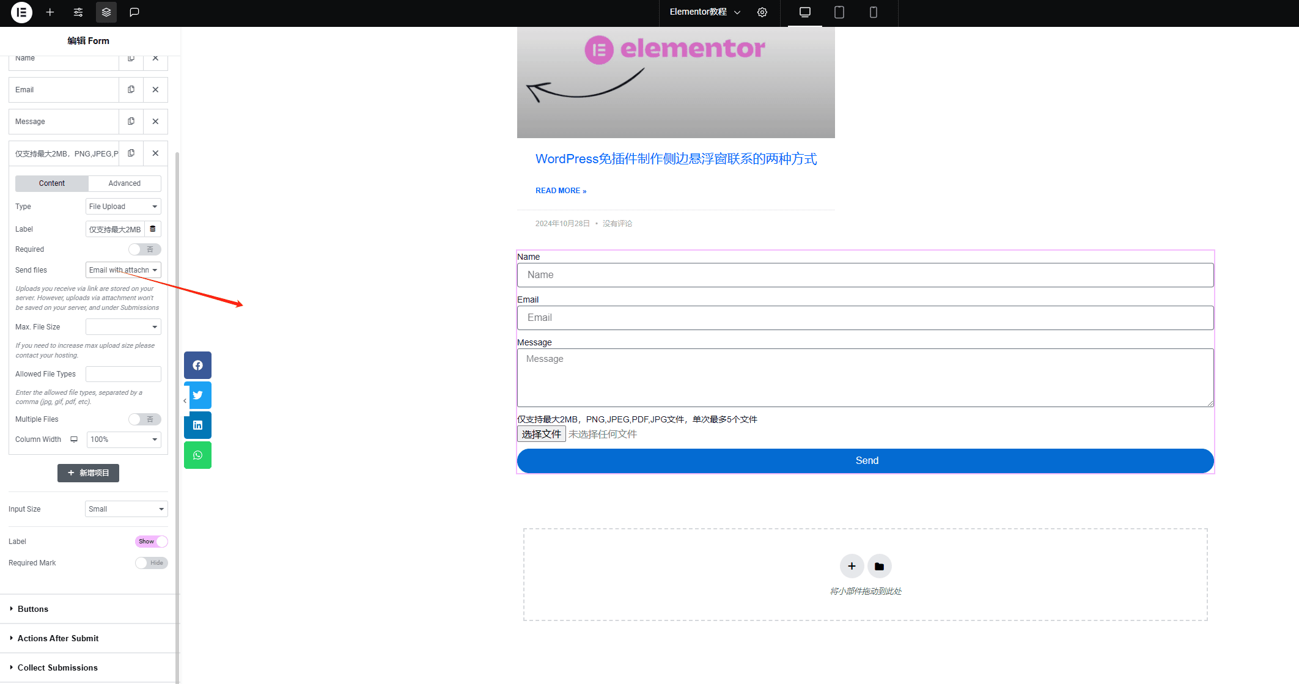Viewport: 1299px width, 684px height.
Task: Open the Elementor logo menu
Action: [21, 12]
